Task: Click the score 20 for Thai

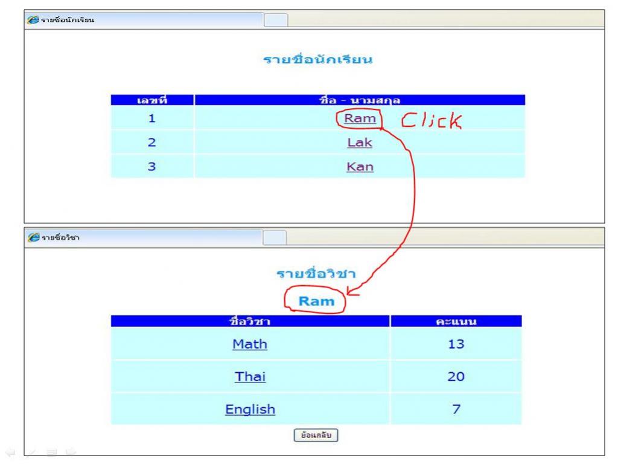Action: click(x=456, y=376)
